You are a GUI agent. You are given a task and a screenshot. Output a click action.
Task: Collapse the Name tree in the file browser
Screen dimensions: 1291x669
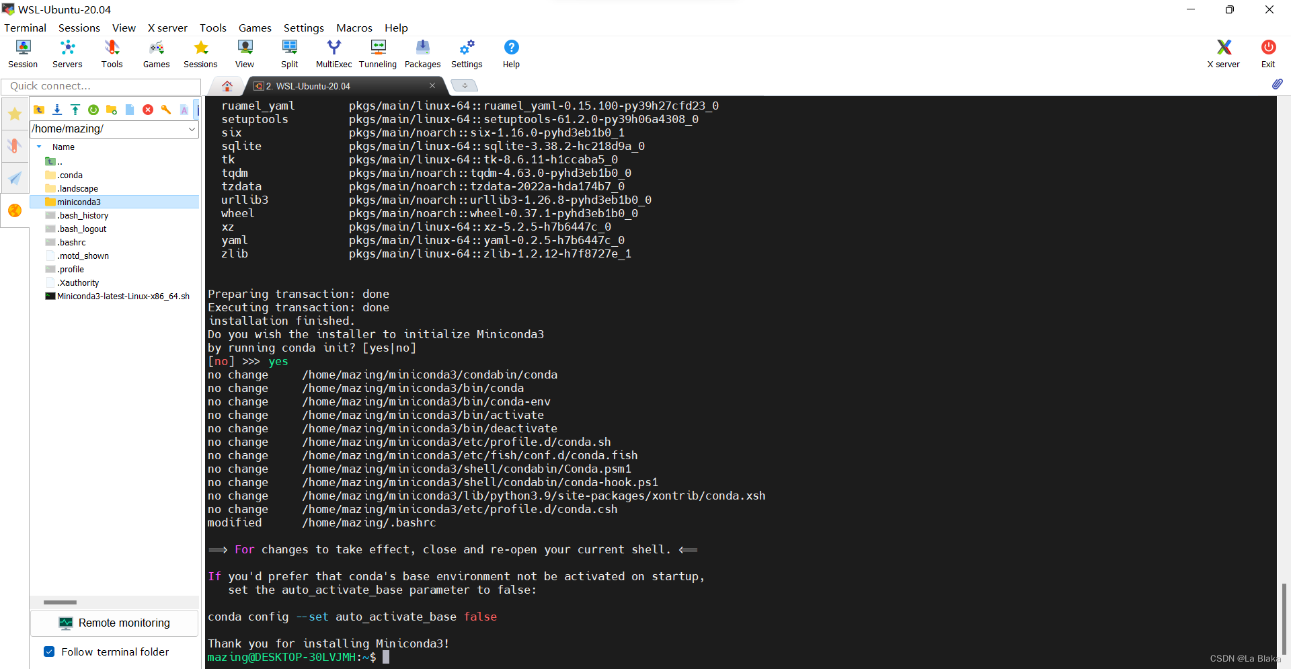pos(39,147)
